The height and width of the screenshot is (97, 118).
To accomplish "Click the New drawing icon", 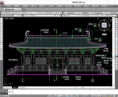I will coord(2,13).
